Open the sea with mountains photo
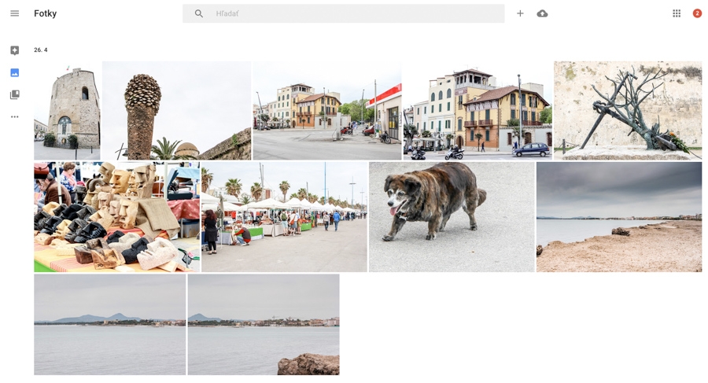The height and width of the screenshot is (383, 708). pyautogui.click(x=109, y=324)
